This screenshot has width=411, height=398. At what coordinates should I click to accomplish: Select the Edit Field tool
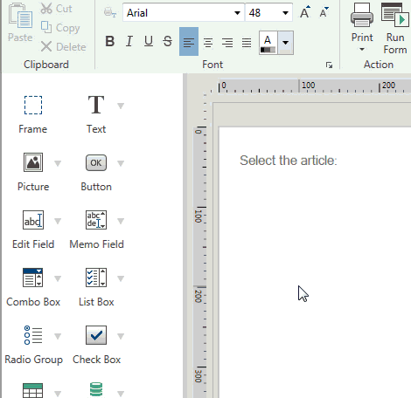click(x=33, y=220)
